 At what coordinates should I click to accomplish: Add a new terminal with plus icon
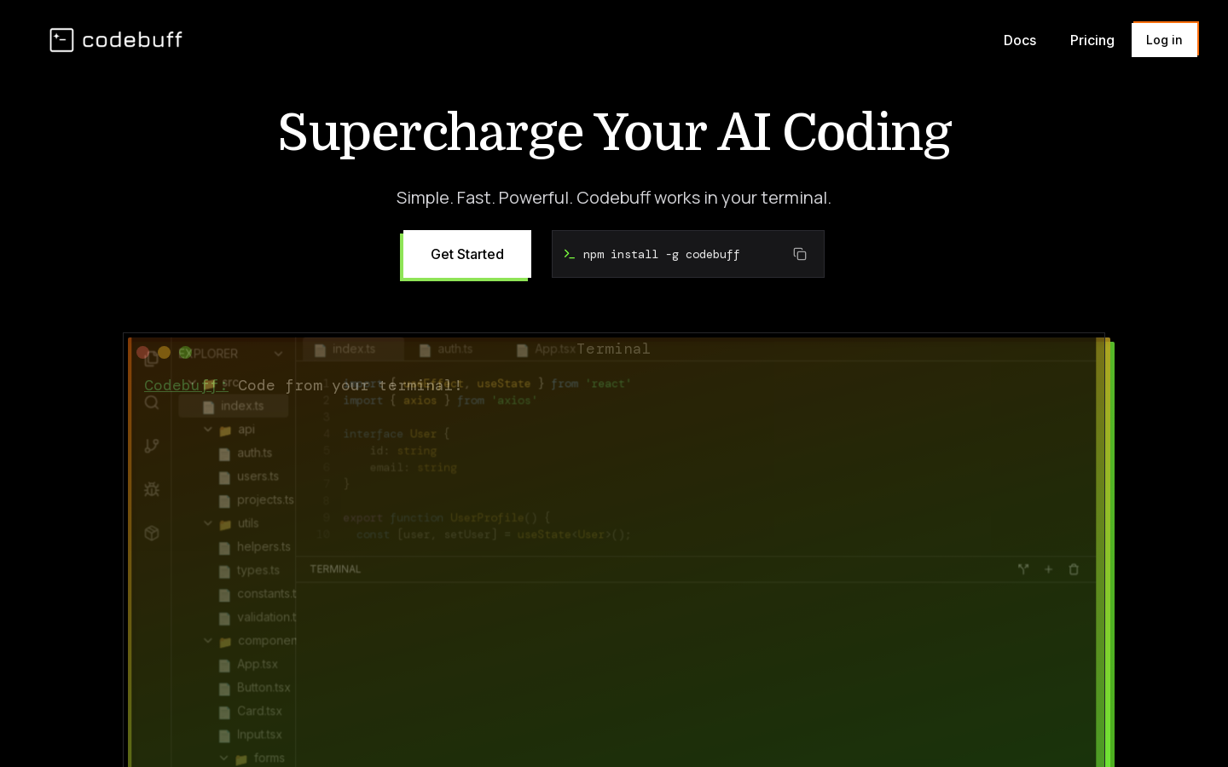coord(1048,569)
